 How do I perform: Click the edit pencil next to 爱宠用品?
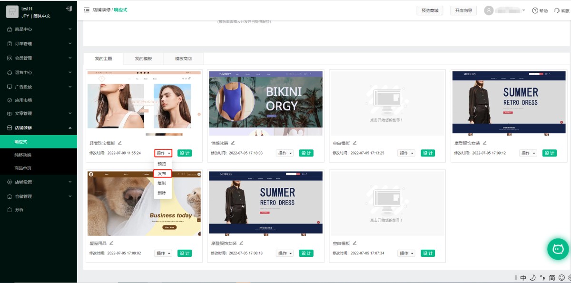point(111,243)
